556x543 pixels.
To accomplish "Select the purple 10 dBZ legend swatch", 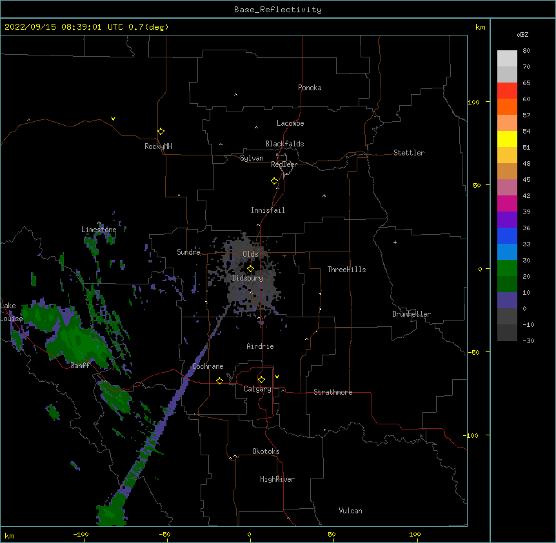I will 507,300.
